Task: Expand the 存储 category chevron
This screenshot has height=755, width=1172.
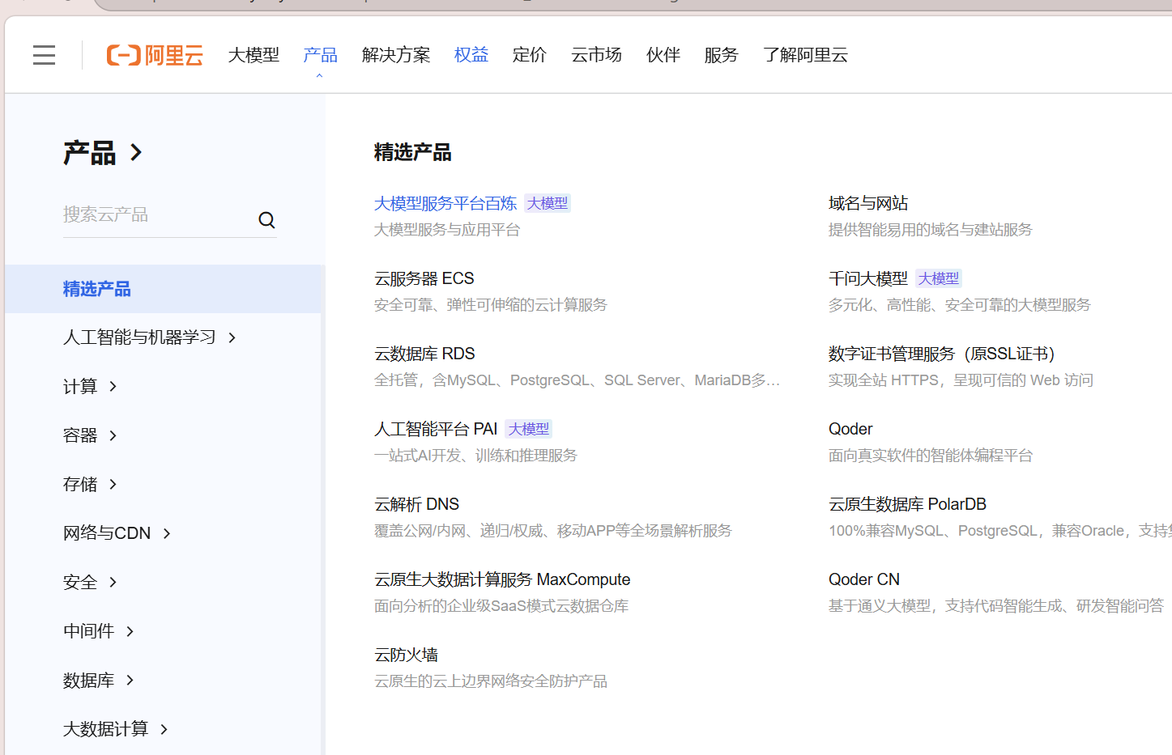Action: [113, 484]
